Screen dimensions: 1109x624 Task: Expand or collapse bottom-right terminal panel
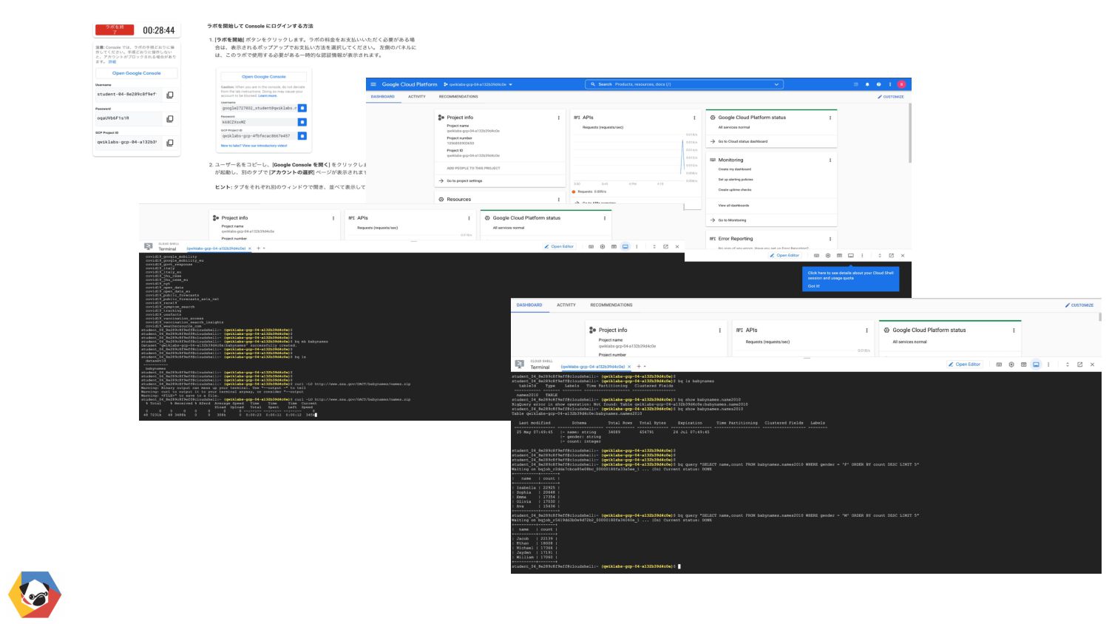click(1068, 364)
